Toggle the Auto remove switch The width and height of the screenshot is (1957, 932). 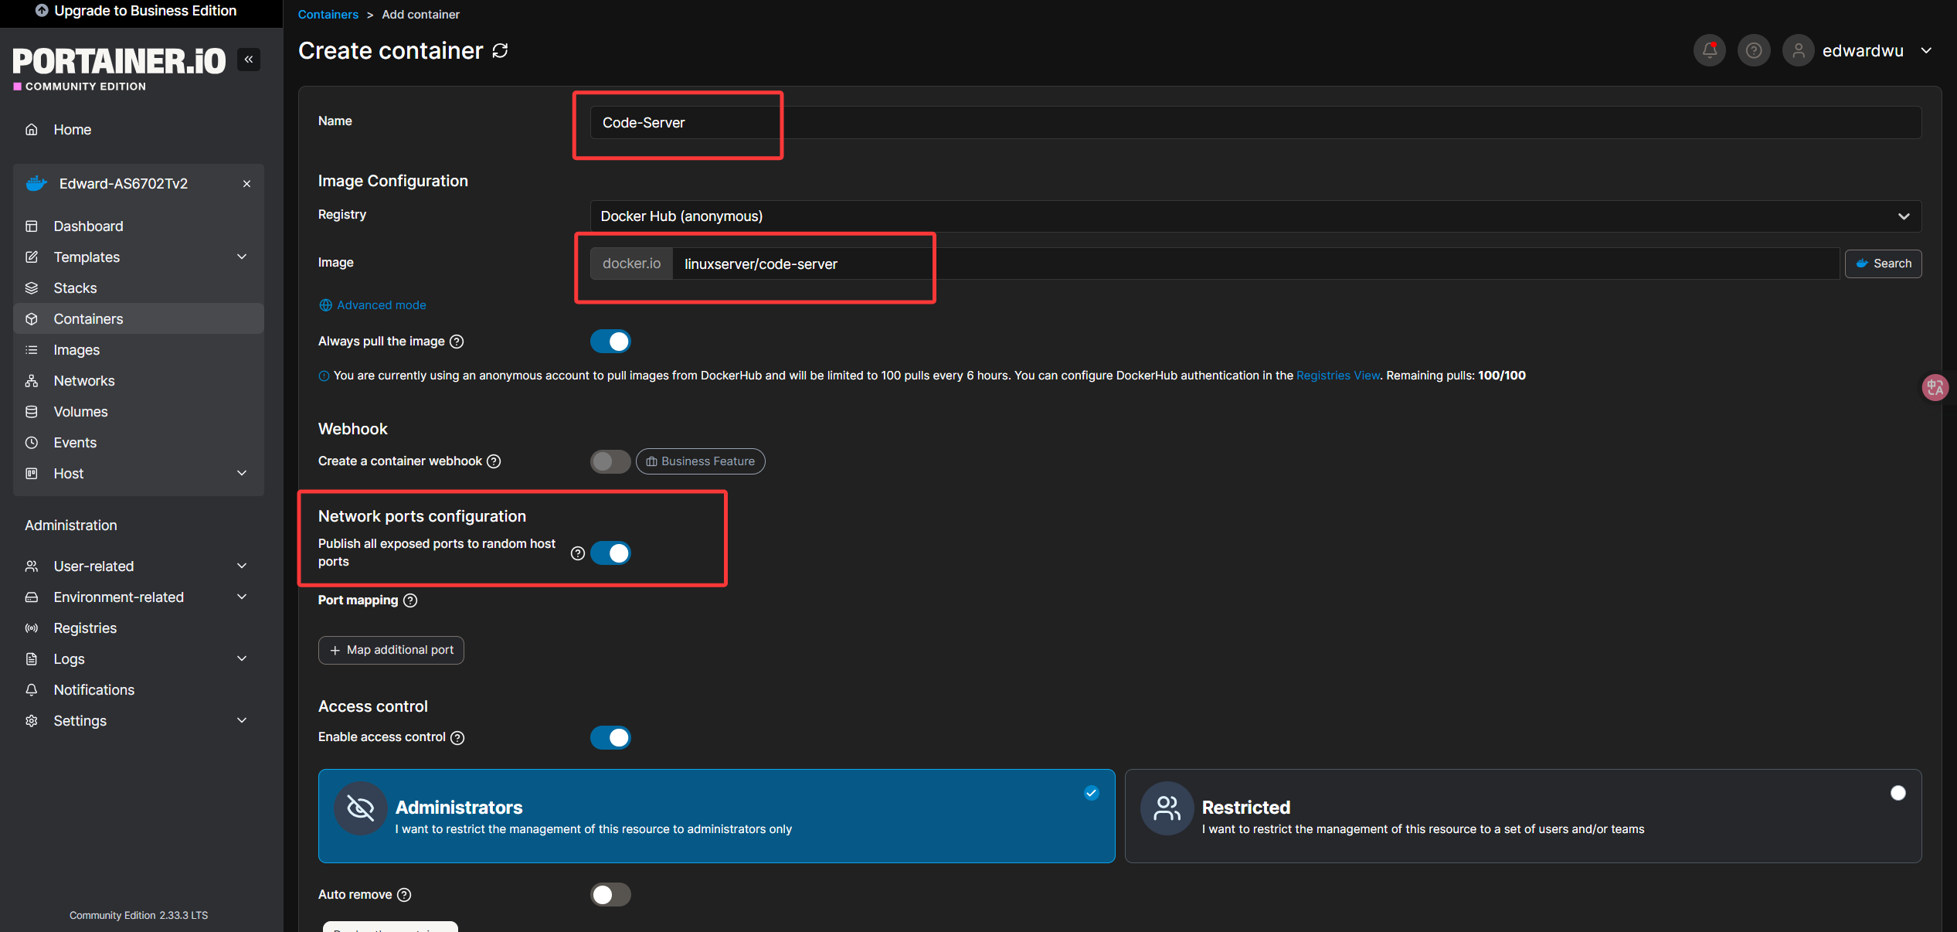610,895
